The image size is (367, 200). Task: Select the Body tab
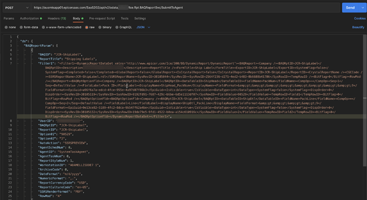78,19
